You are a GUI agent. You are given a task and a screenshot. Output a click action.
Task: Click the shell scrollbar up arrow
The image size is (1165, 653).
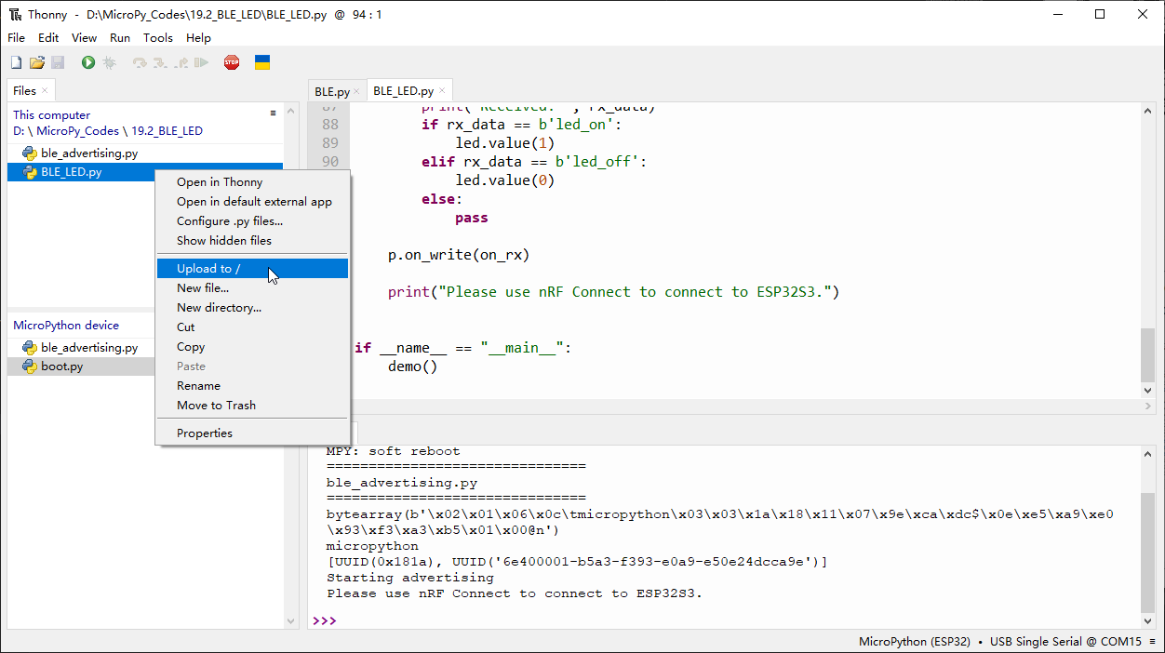(1148, 453)
